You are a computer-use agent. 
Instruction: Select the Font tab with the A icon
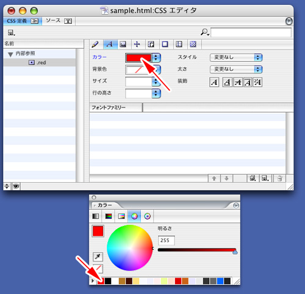(x=110, y=44)
